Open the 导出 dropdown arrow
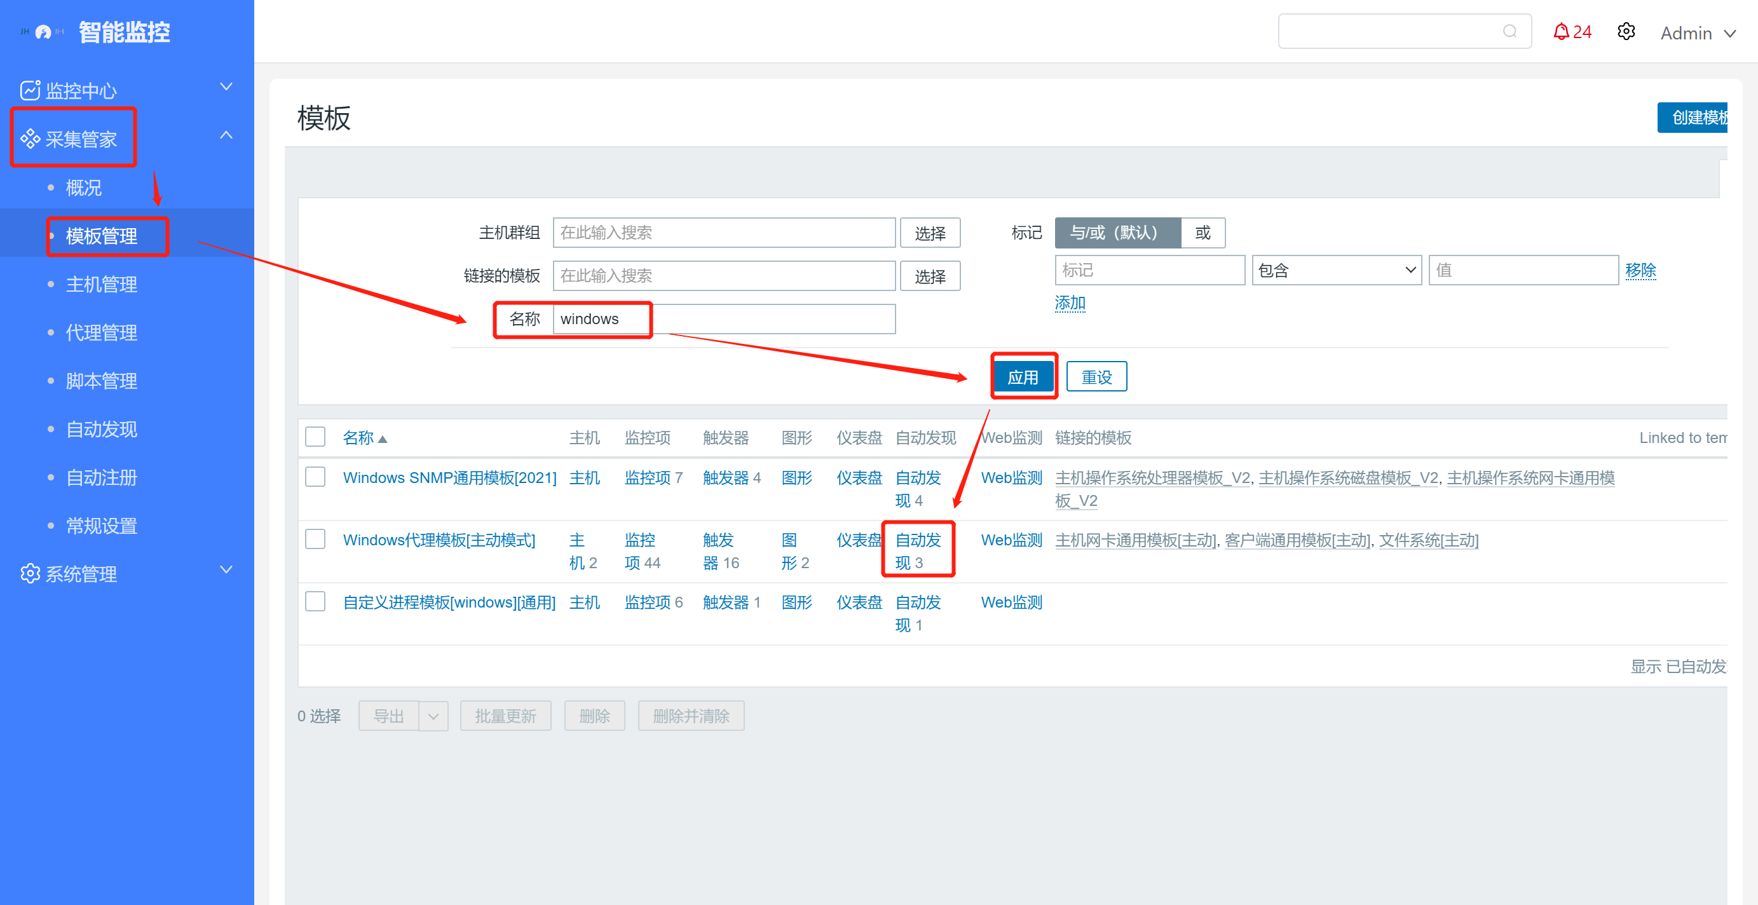The height and width of the screenshot is (905, 1758). click(x=433, y=716)
